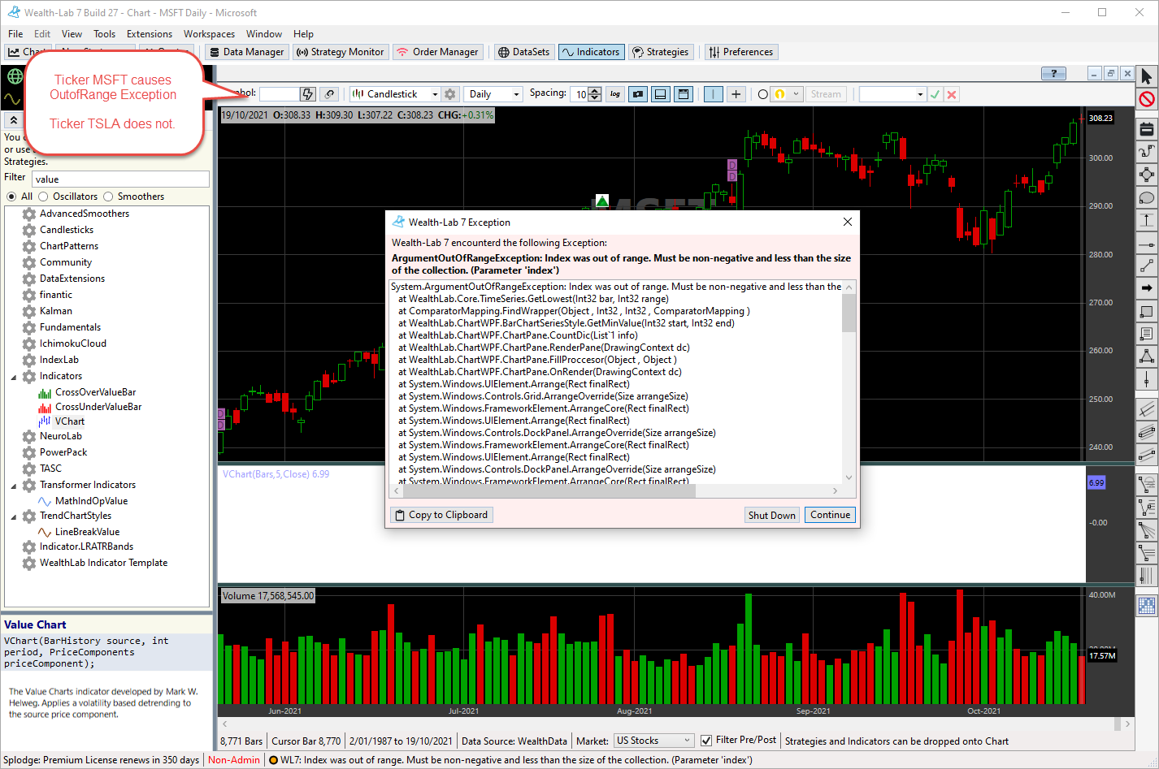1159x769 pixels.
Task: Collapse the Transformer Indicators node
Action: pos(14,486)
